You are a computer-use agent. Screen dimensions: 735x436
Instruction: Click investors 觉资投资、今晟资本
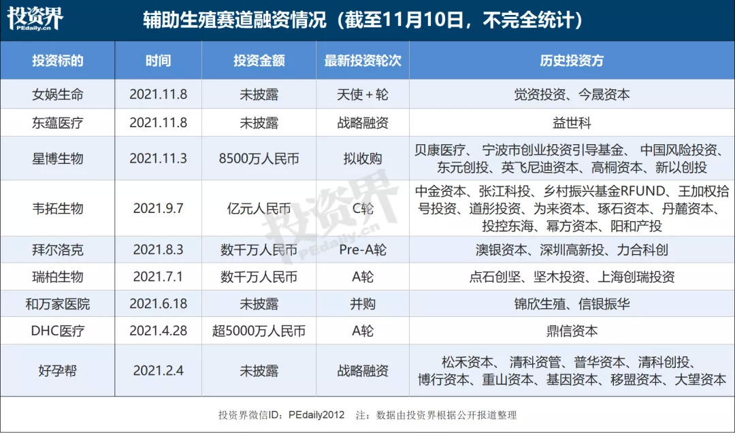pos(572,95)
